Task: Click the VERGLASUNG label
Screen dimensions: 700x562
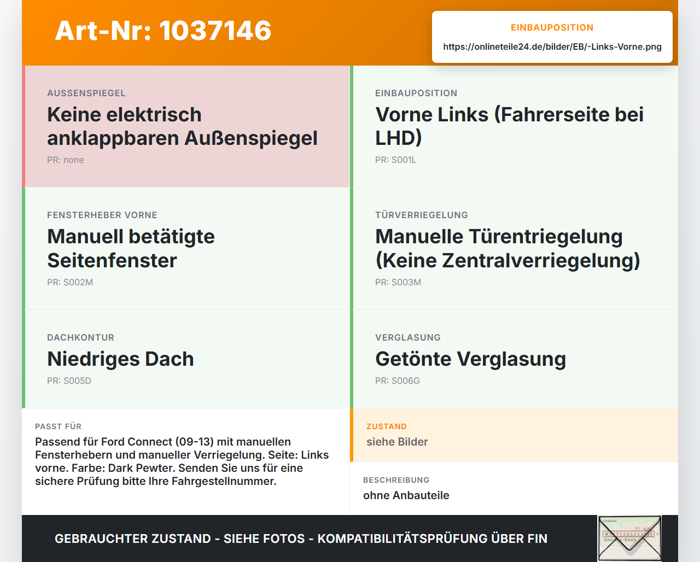Action: (x=408, y=337)
